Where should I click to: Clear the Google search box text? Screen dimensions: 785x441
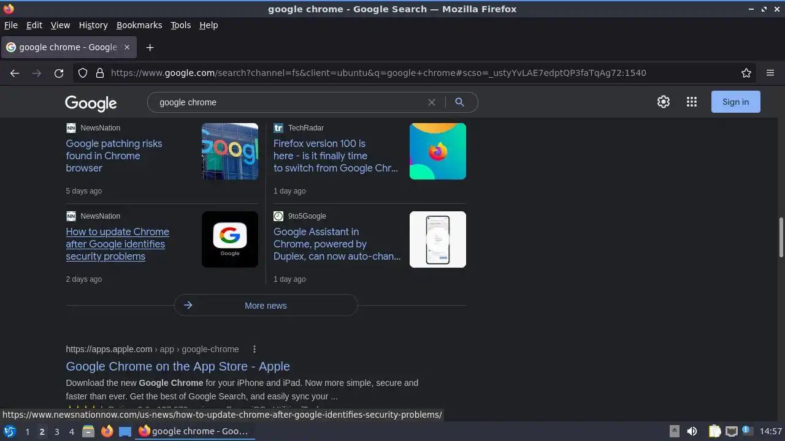(432, 102)
